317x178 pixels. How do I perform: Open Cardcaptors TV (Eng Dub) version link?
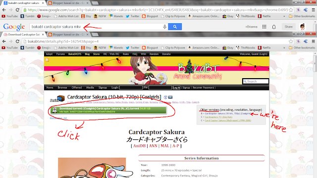(218, 117)
